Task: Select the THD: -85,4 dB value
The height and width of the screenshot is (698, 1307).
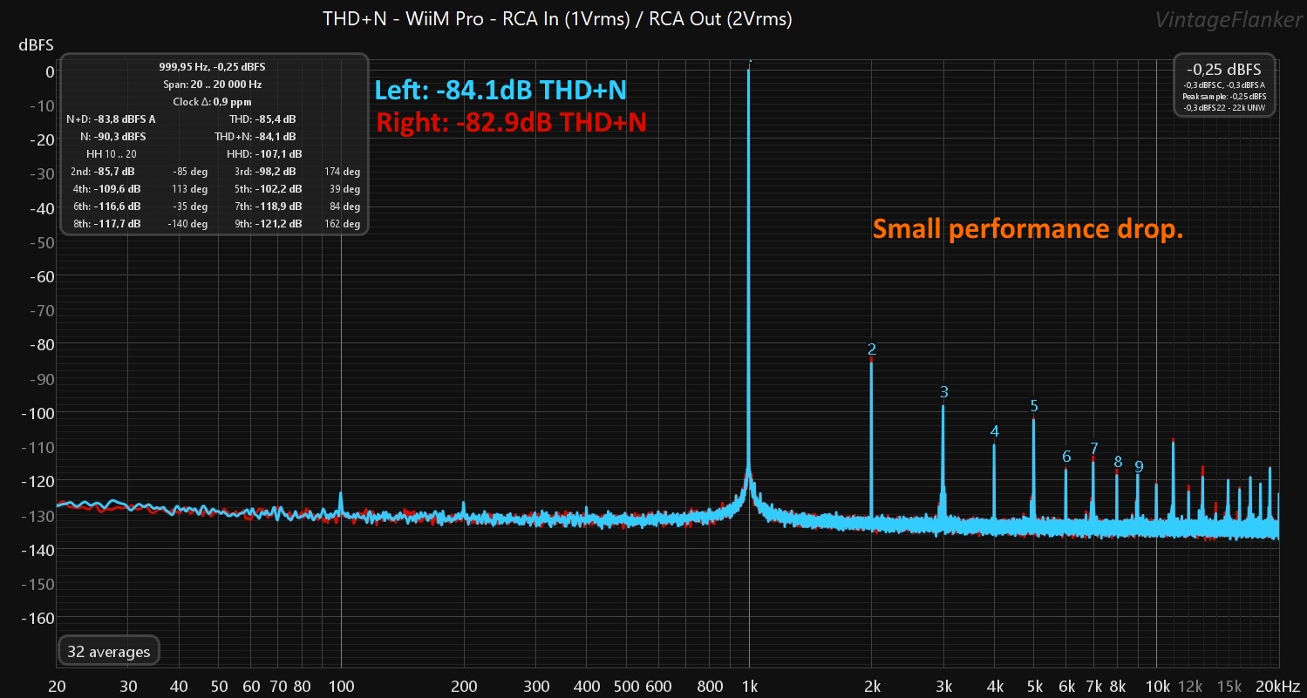Action: (262, 119)
